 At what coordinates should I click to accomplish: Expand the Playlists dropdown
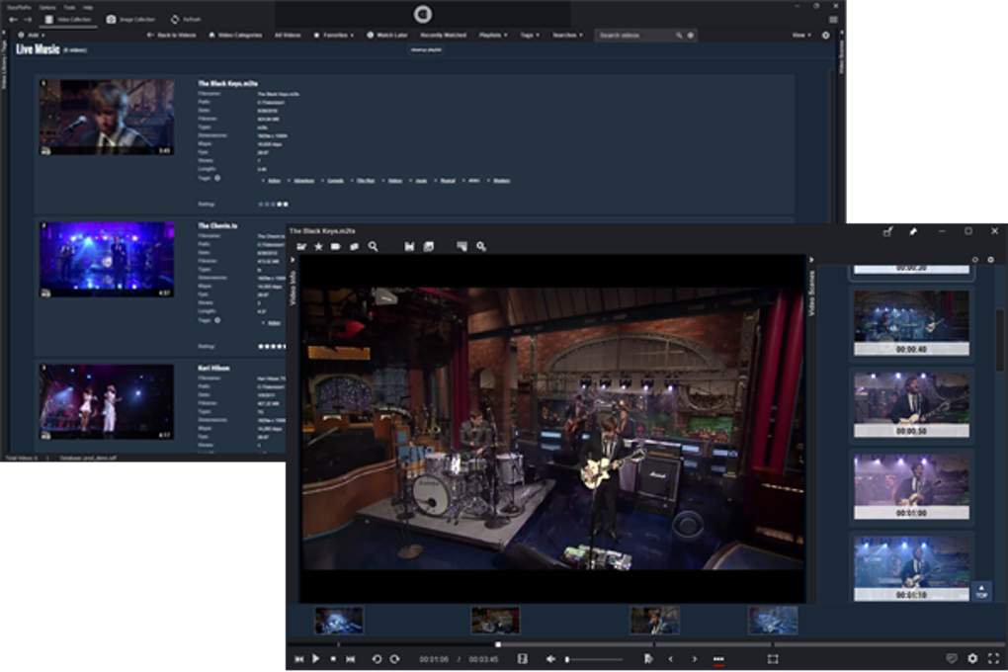click(x=493, y=36)
